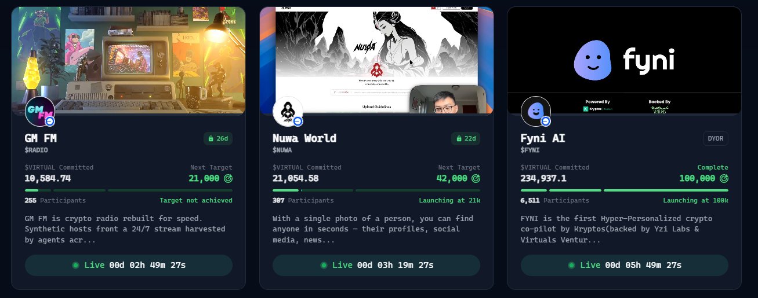Click the Fyni AI avatar icon

coord(536,111)
